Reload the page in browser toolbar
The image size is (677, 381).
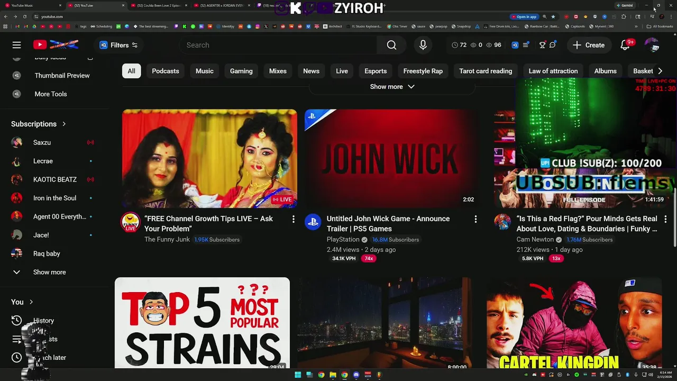[24, 16]
